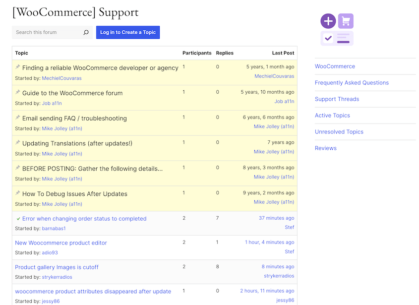Open Error when changing order status to completed

[84, 219]
